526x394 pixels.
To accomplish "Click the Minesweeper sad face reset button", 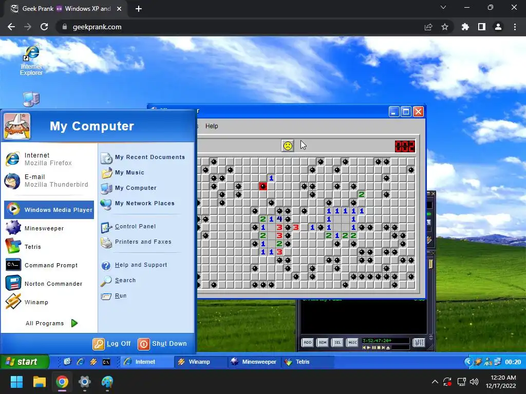I will tap(288, 146).
